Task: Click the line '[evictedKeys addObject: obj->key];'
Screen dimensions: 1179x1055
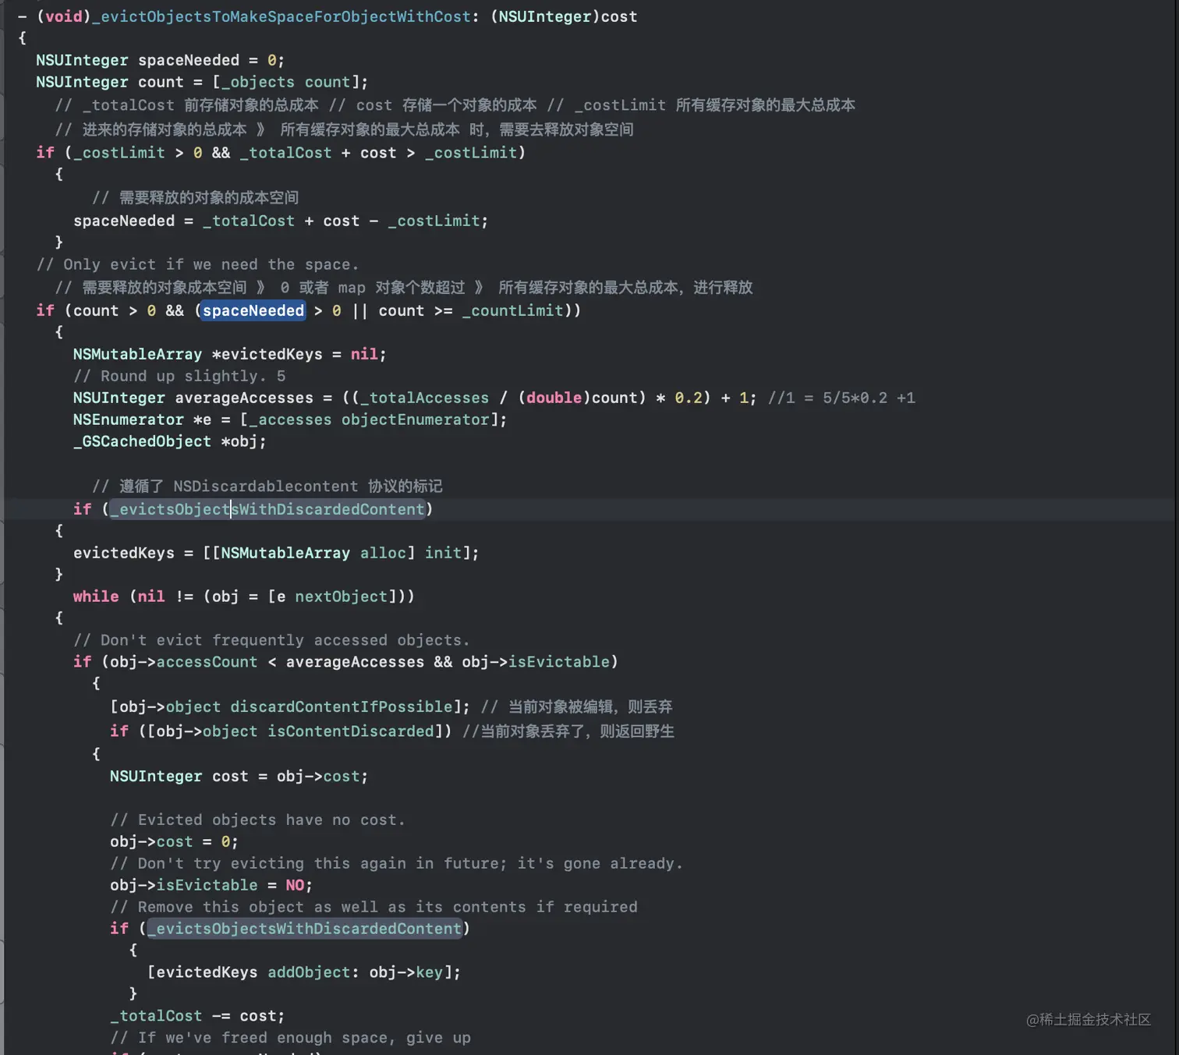Action: pos(304,972)
